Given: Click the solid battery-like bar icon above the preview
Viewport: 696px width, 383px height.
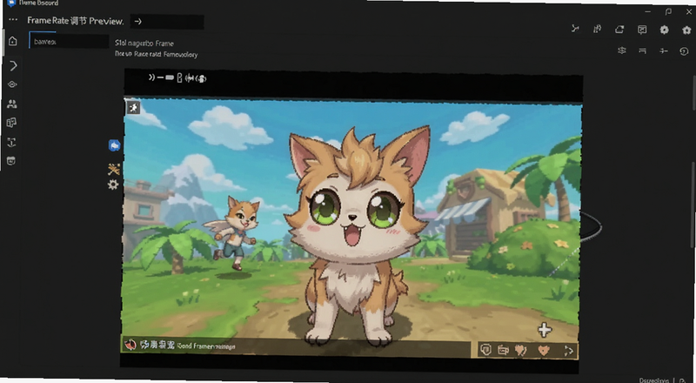Looking at the screenshot, I should coord(169,77).
